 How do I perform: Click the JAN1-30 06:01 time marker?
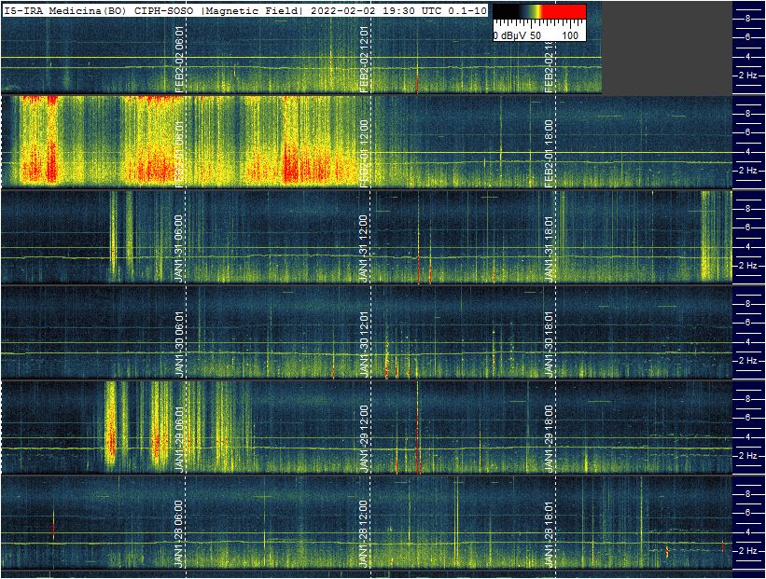tap(180, 345)
